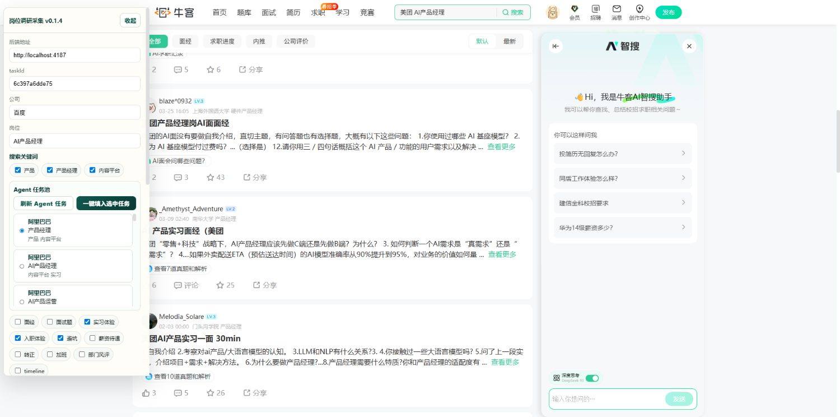Switch to the 求职进度 filter tab

(x=222, y=41)
